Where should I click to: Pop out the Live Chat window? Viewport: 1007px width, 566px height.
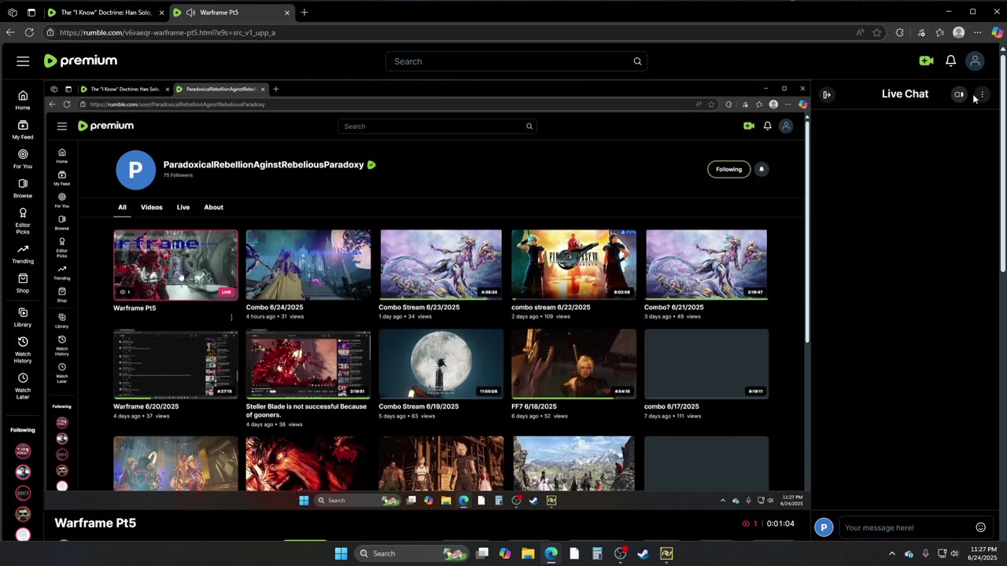958,94
